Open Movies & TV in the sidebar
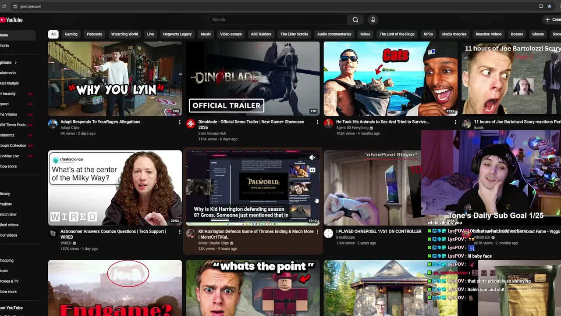The image size is (561, 316). click(9, 281)
